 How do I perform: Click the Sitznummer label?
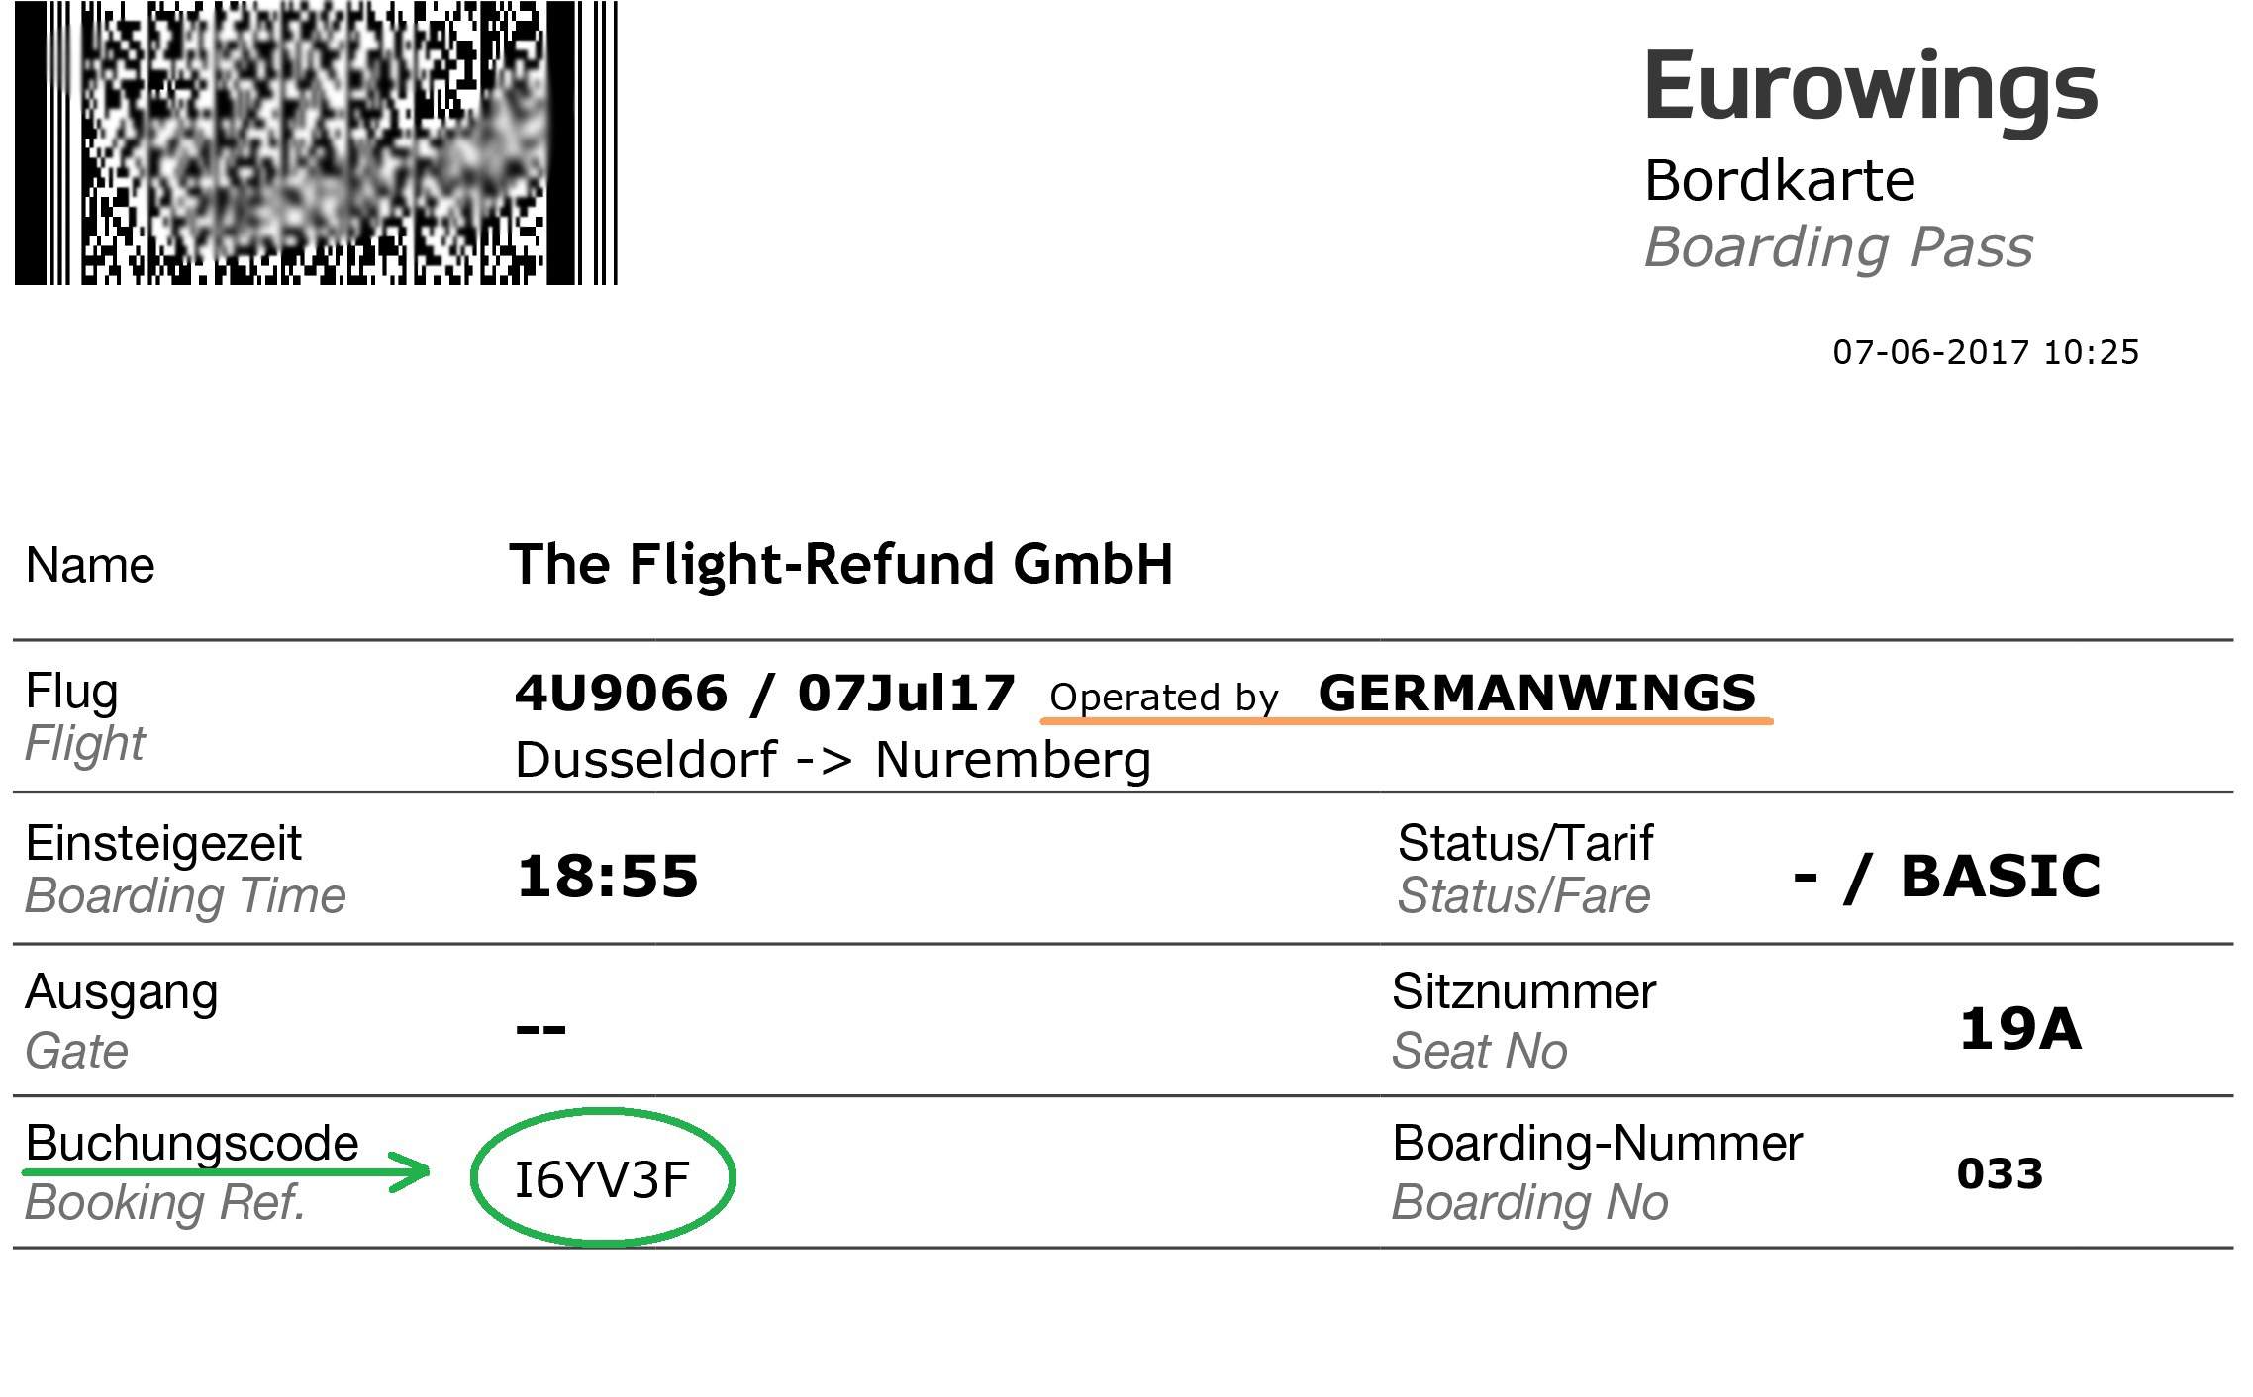1523,992
